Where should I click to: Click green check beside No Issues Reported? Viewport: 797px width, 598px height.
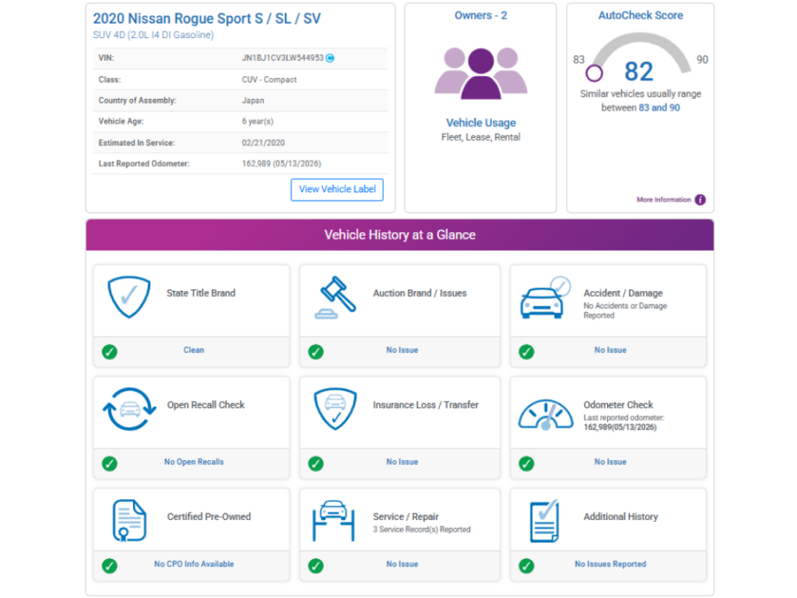(526, 566)
